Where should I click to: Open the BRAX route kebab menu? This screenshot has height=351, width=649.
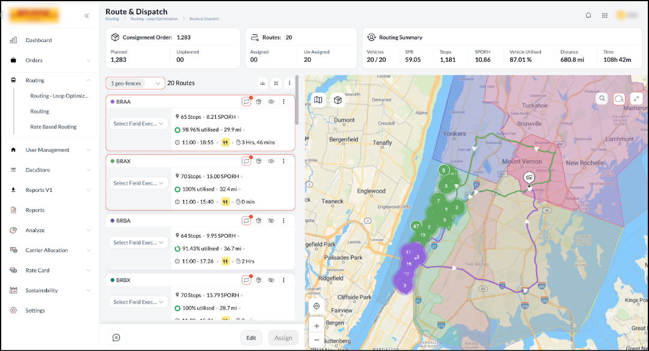tap(284, 161)
